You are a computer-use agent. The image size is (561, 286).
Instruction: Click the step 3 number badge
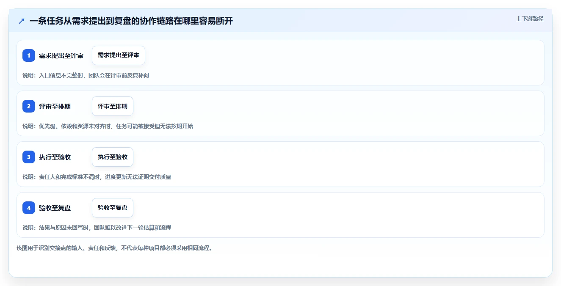(29, 157)
